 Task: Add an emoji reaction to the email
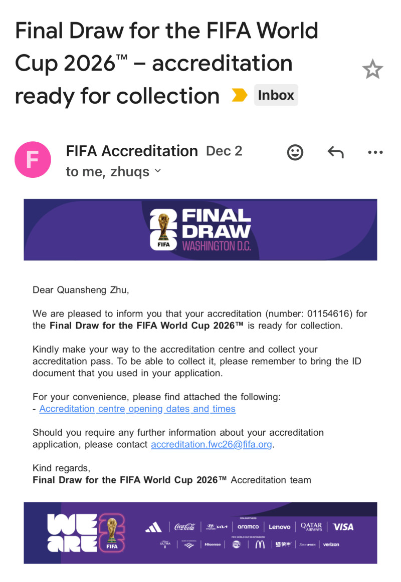295,152
